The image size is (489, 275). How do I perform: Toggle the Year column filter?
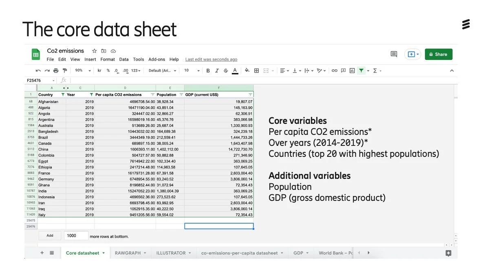click(91, 95)
